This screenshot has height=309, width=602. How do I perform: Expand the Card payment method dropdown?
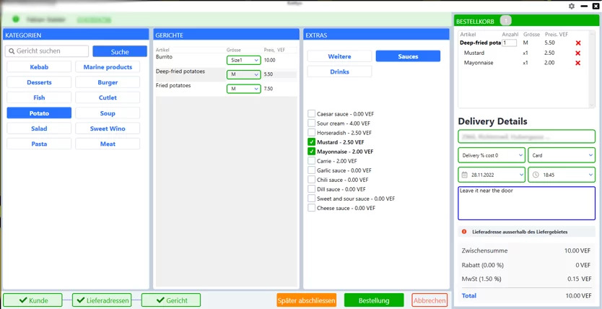tap(562, 155)
